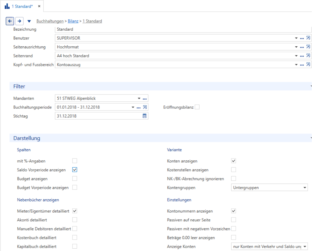
Task: Open the Anzeige Konten dropdown
Action: tap(269, 246)
